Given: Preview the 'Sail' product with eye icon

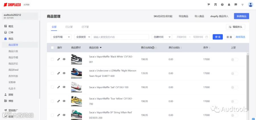Looking at the screenshot, I should (64, 87).
